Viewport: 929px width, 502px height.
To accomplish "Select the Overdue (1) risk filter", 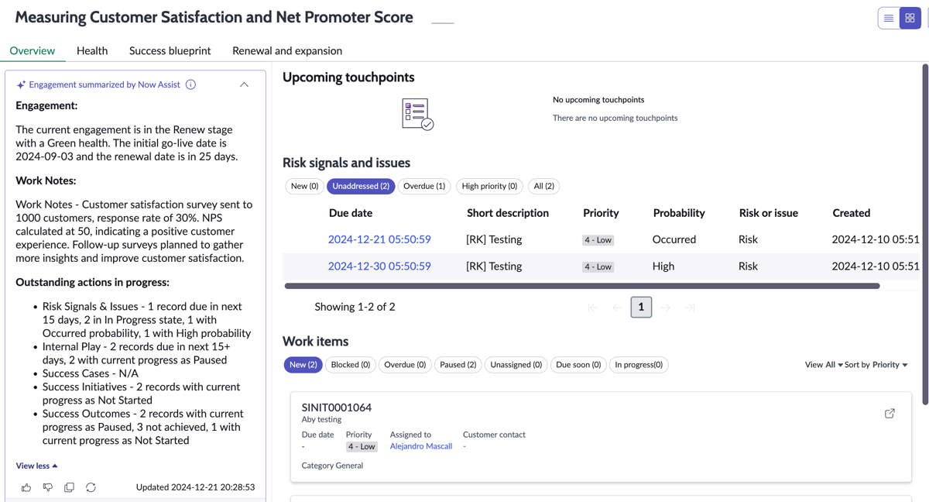I will [x=425, y=186].
